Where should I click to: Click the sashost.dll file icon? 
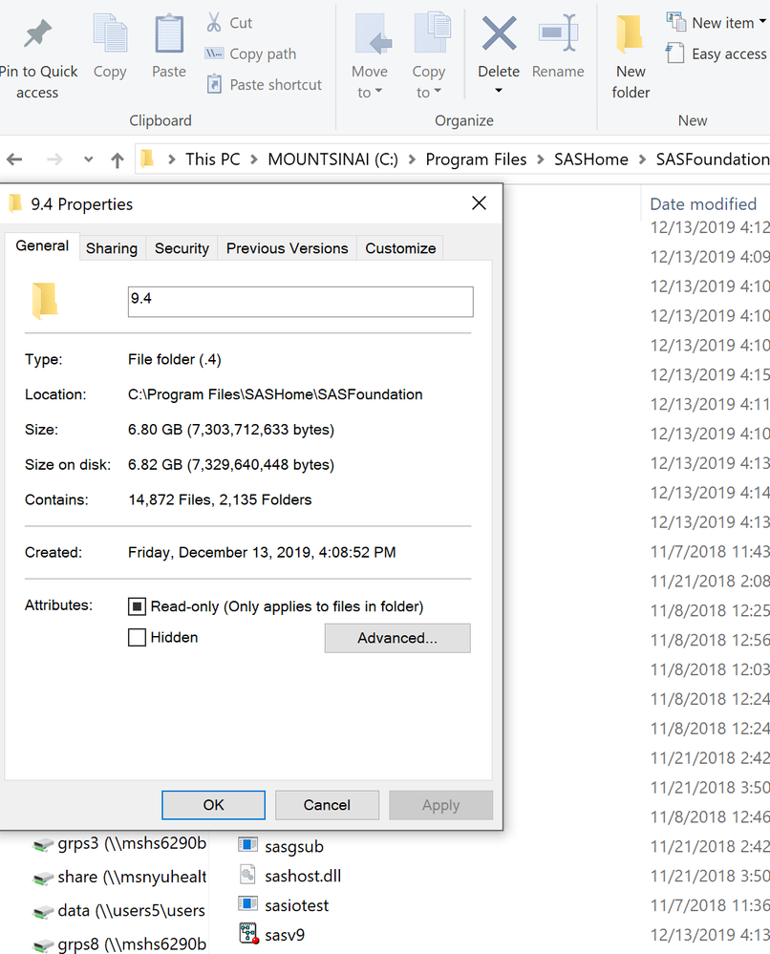click(247, 875)
